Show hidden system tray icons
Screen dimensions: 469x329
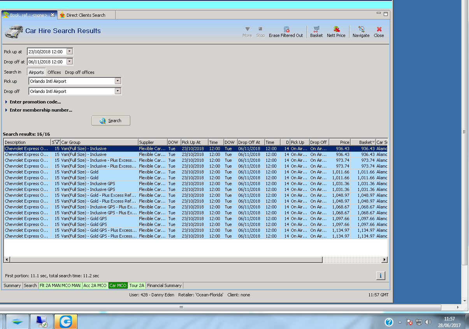(x=400, y=322)
